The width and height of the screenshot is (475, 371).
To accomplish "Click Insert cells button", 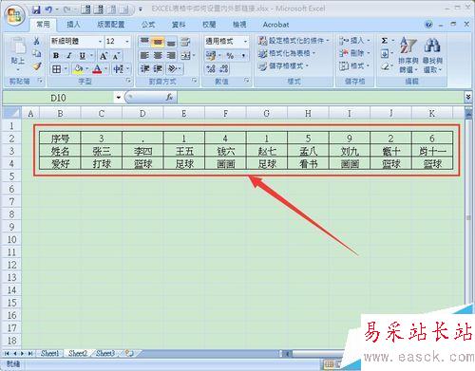I will 354,41.
